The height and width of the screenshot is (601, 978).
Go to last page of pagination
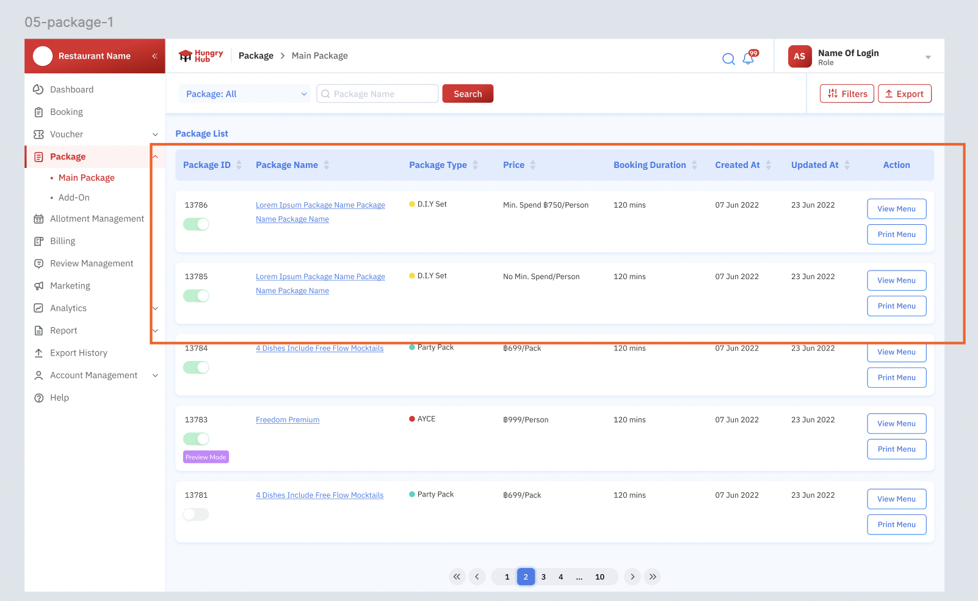click(653, 577)
